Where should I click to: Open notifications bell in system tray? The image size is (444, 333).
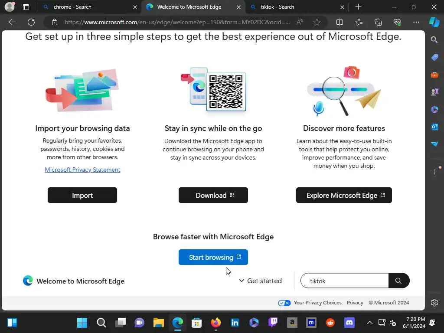(x=432, y=323)
